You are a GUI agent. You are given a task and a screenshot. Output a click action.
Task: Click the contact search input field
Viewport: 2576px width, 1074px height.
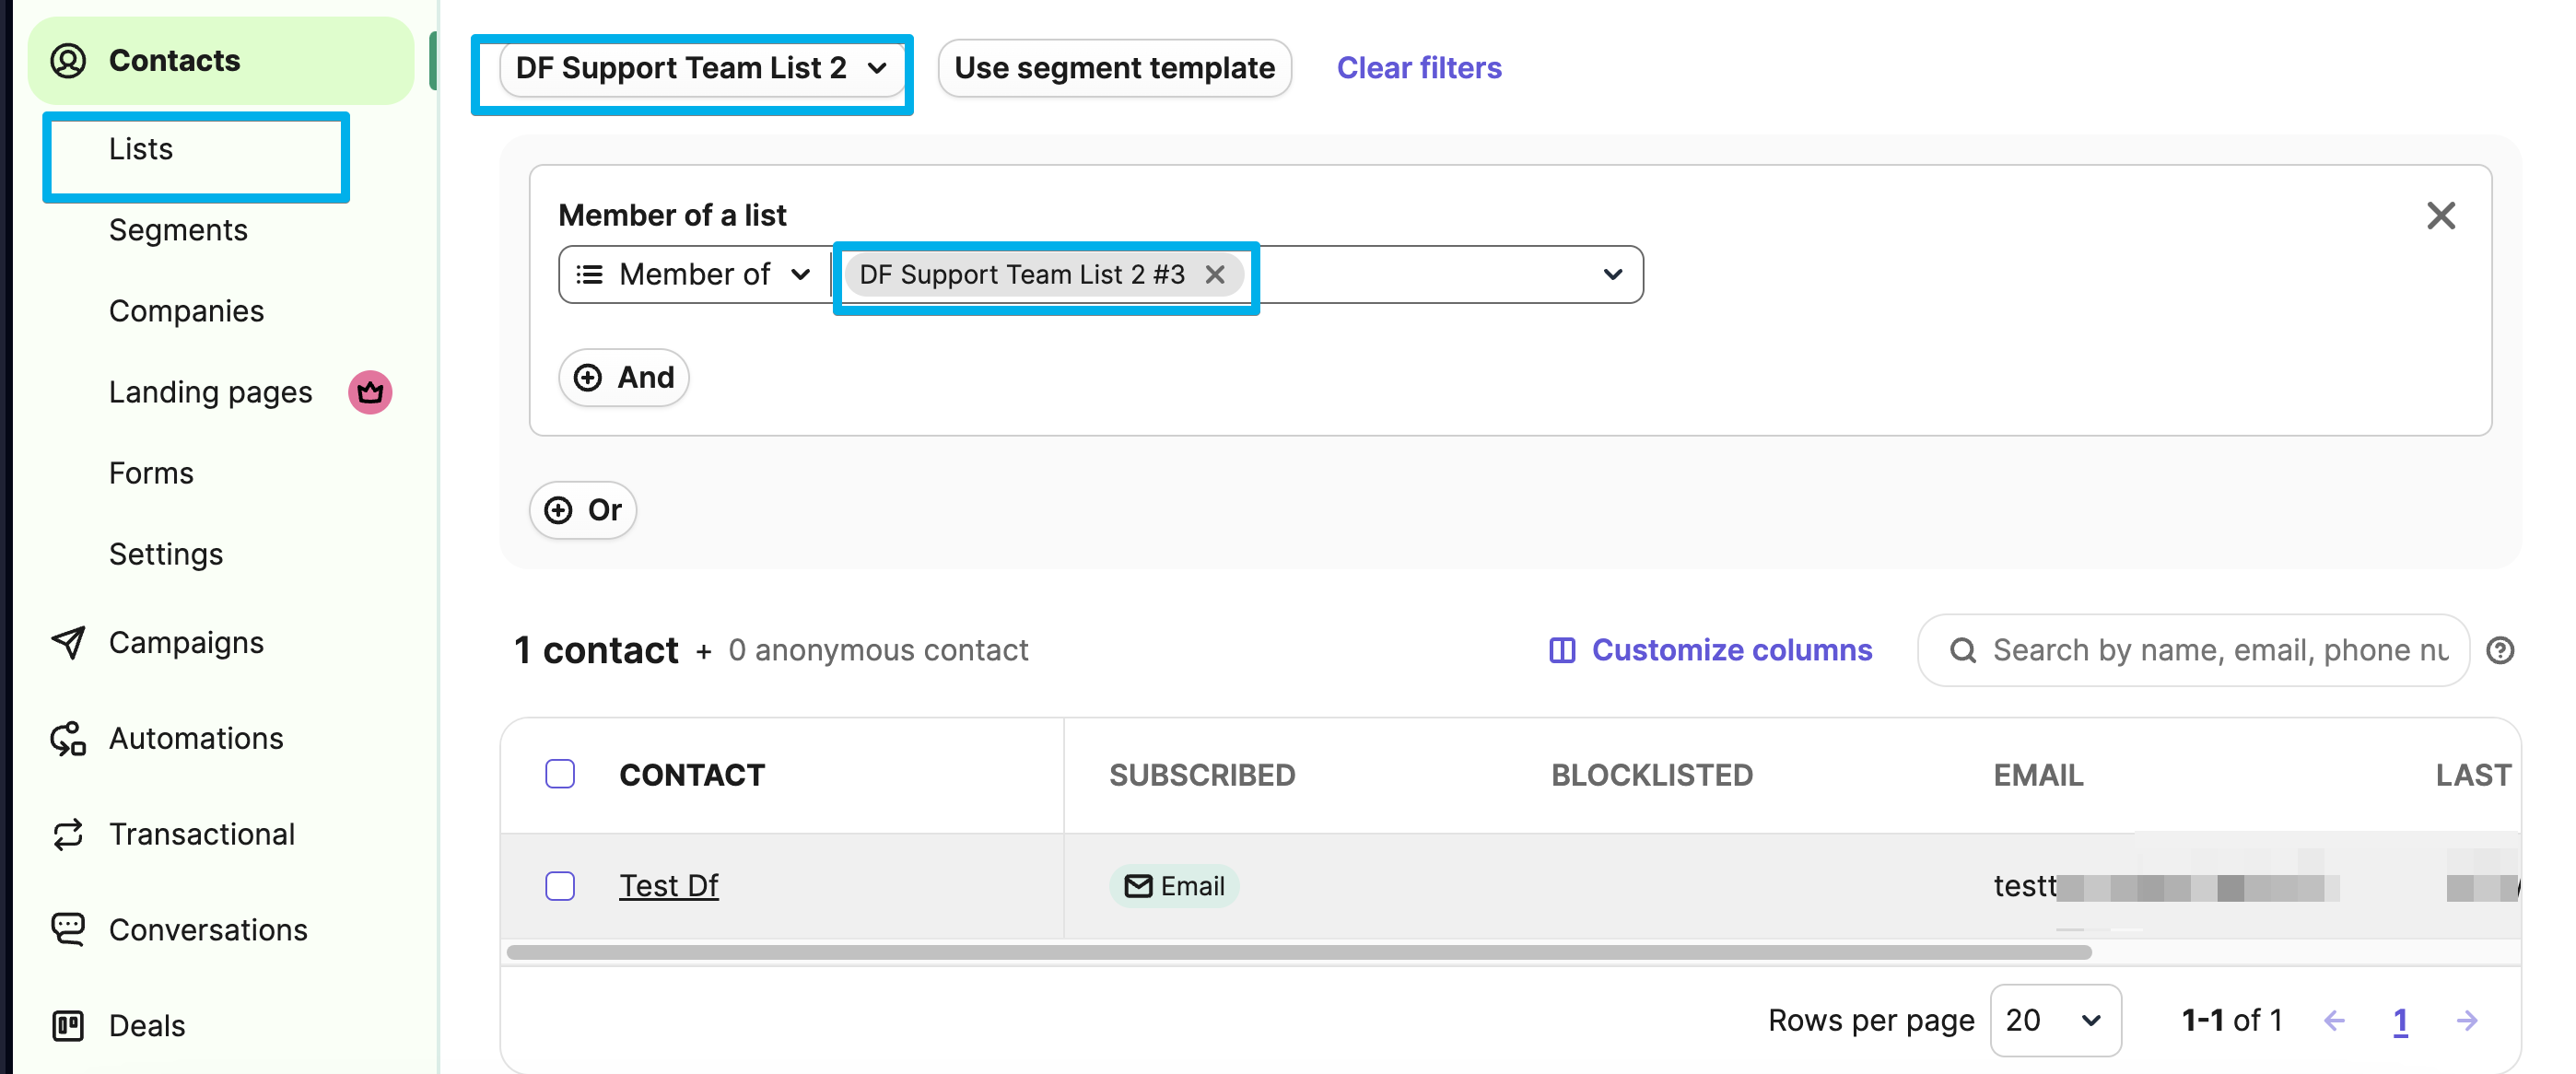point(2193,650)
